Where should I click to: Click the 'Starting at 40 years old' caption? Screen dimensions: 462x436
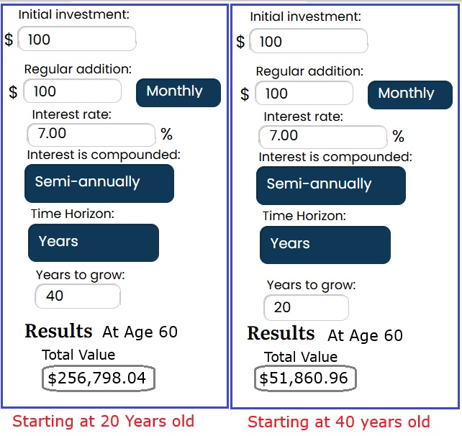(x=338, y=422)
